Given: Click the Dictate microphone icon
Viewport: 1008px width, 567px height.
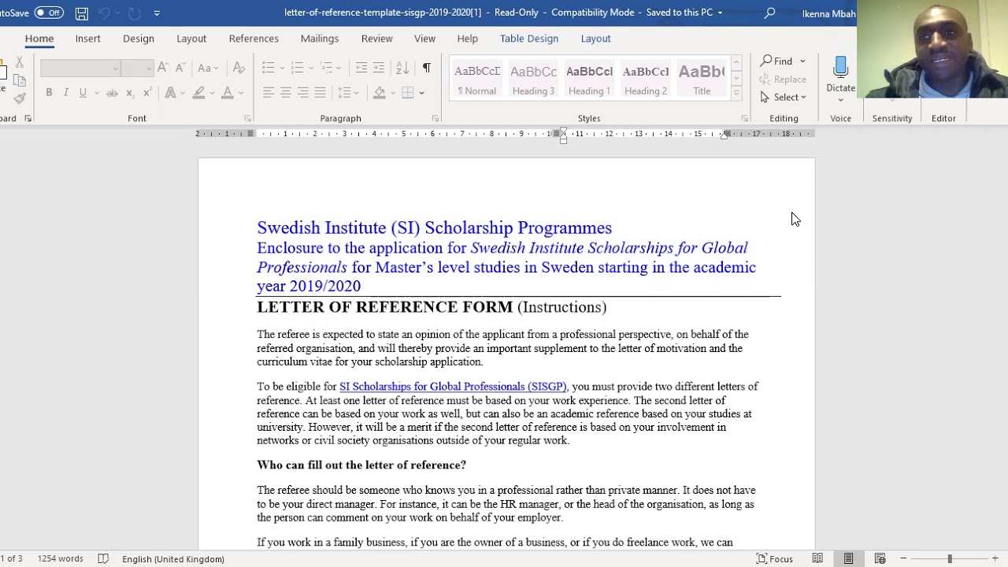Looking at the screenshot, I should click(840, 68).
